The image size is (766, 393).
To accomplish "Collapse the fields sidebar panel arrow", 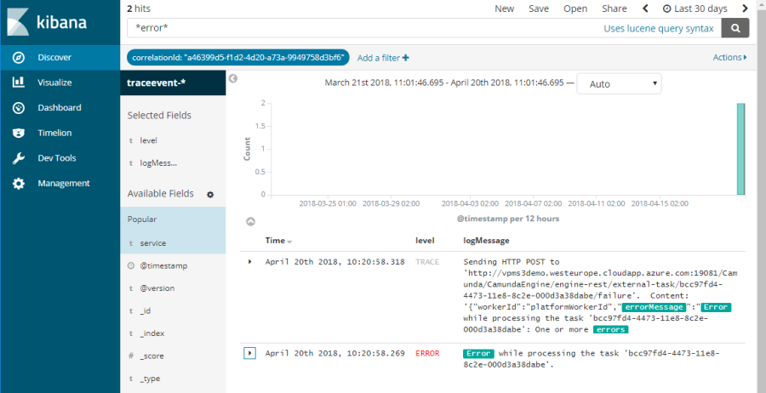I will pyautogui.click(x=233, y=78).
